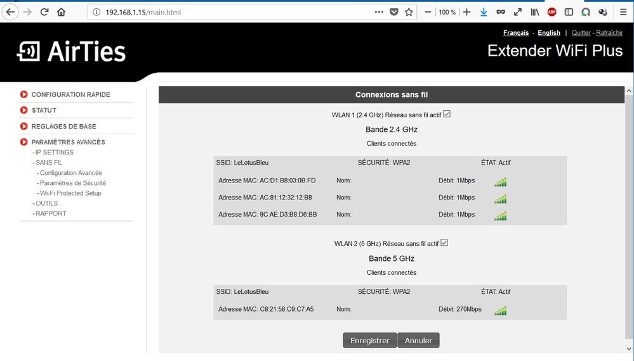Image resolution: width=634 pixels, height=361 pixels.
Task: Click red arrow icon beside REGLAGES DE BASE
Action: click(x=24, y=126)
